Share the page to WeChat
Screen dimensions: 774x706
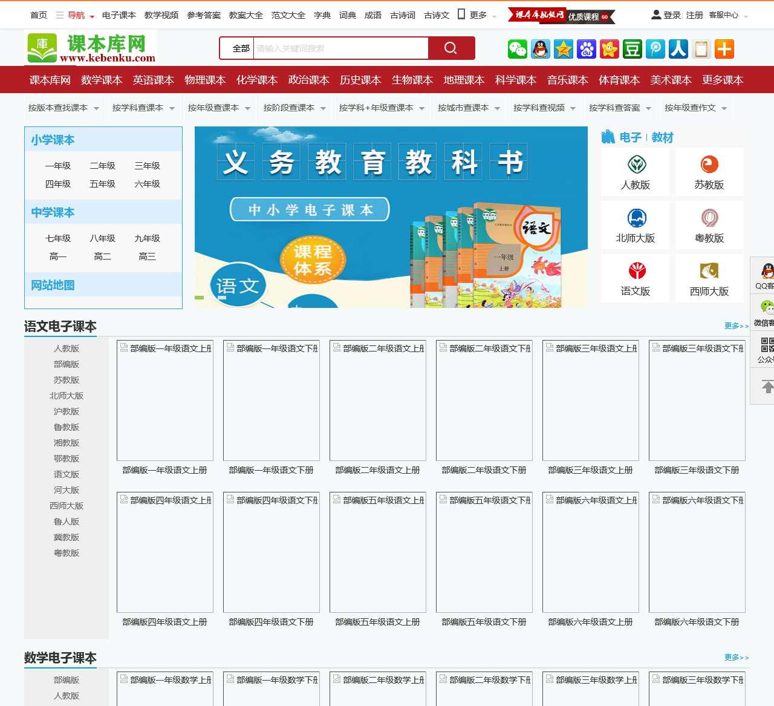pyautogui.click(x=517, y=50)
